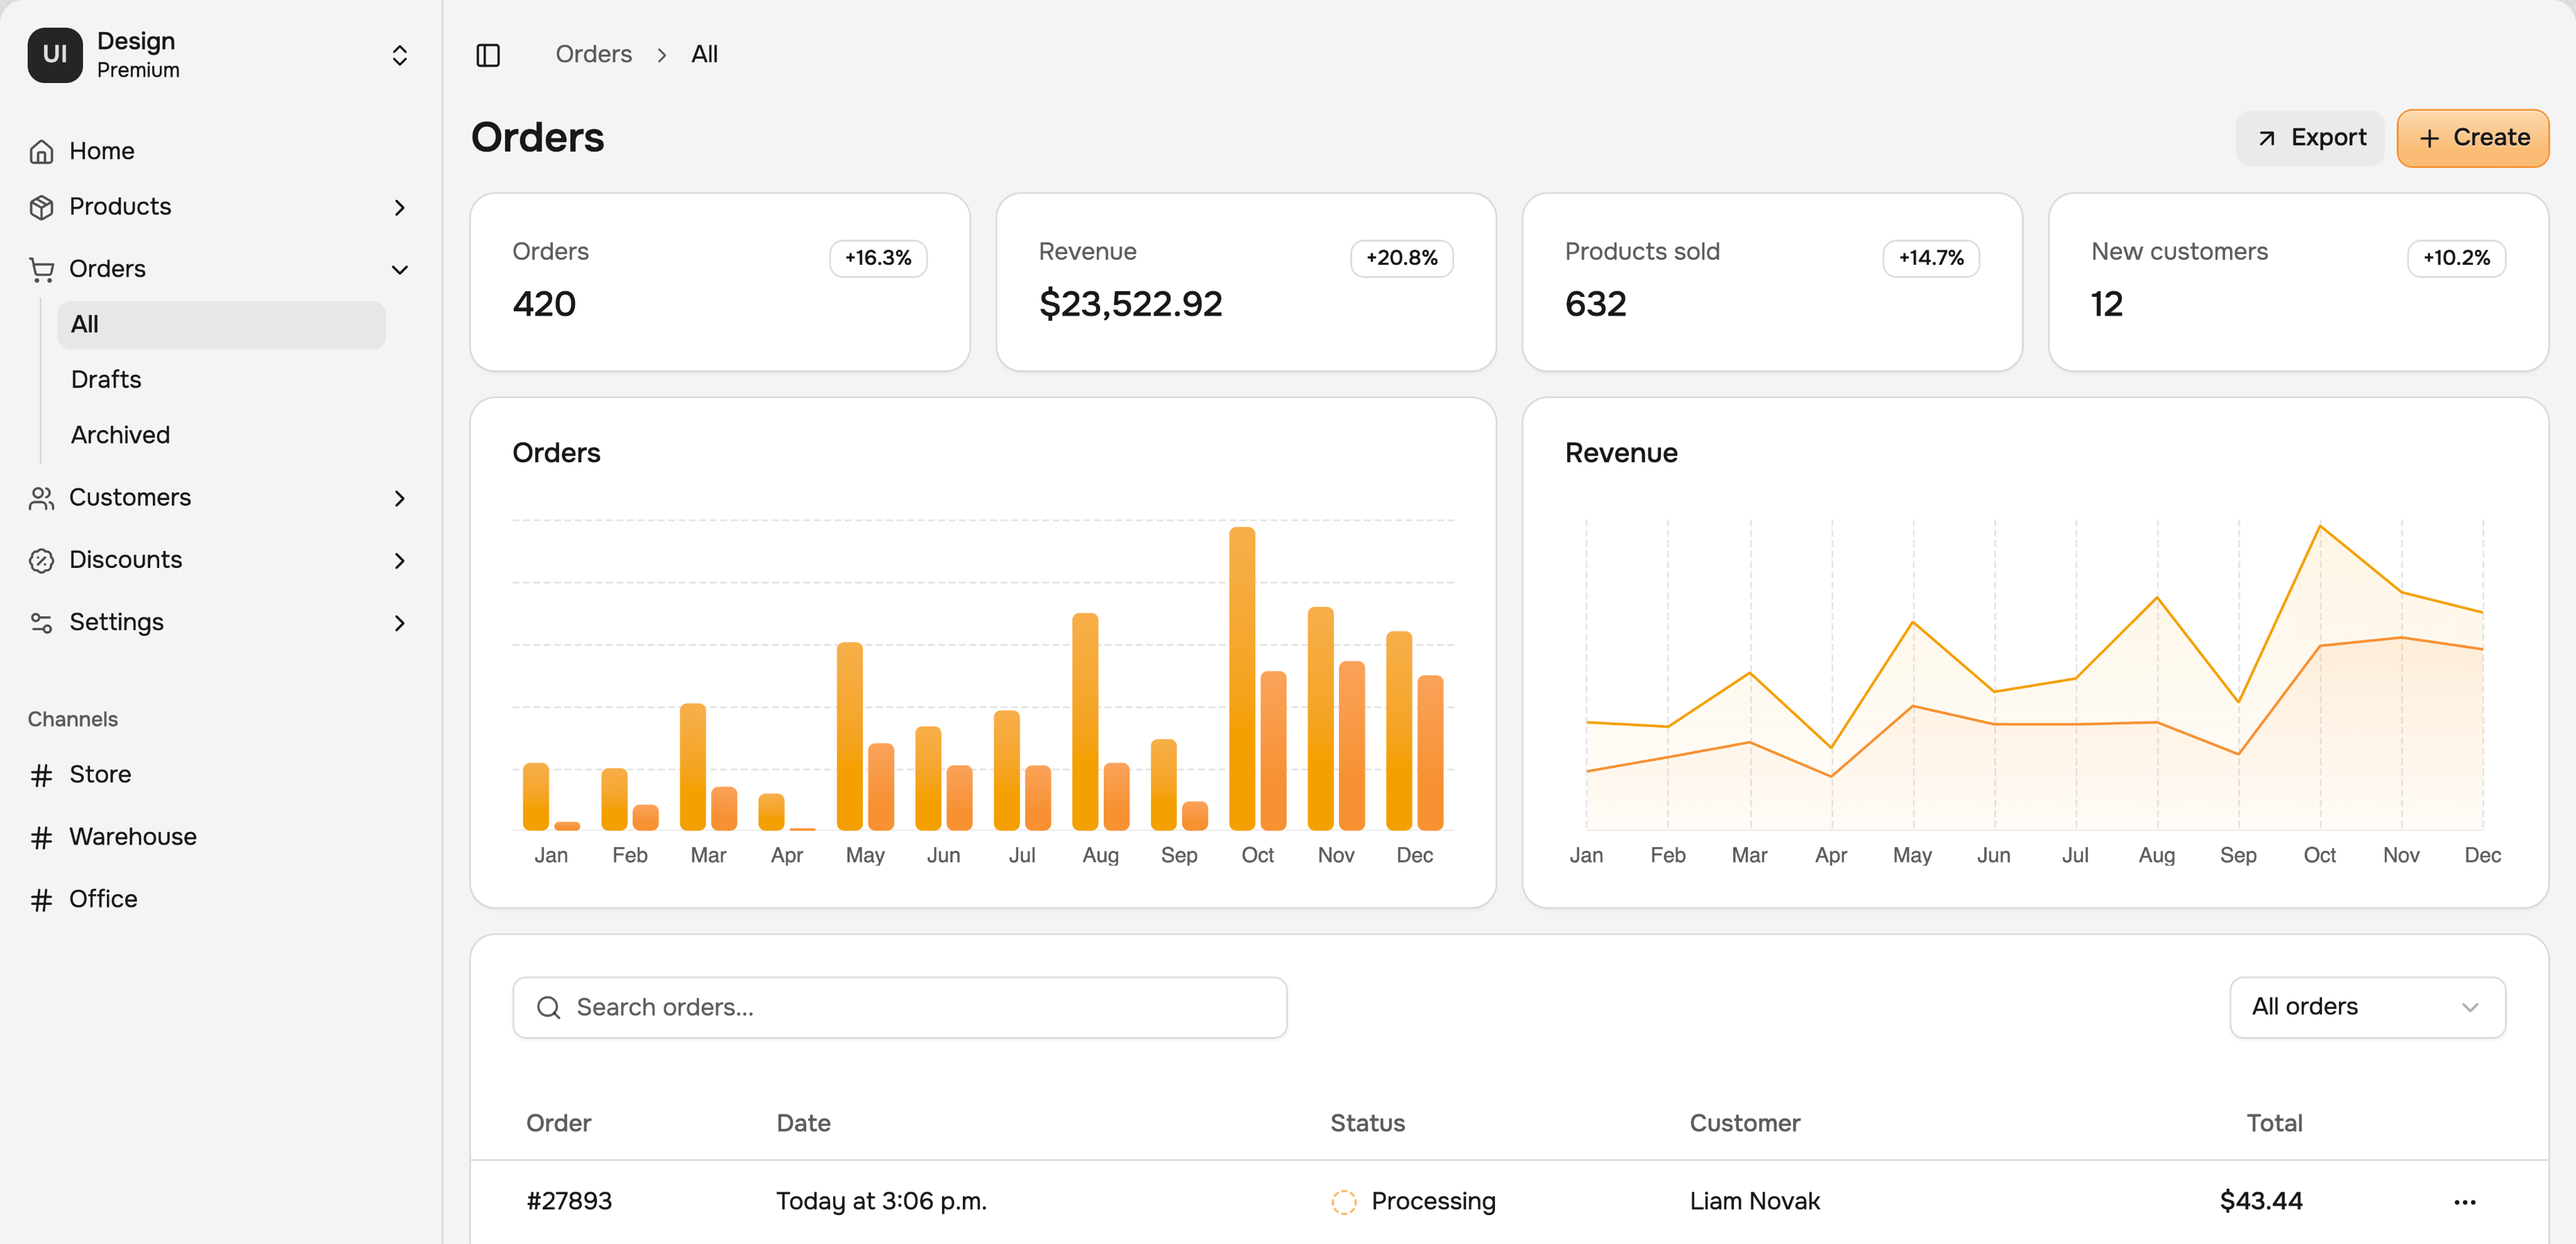Open the All orders dropdown
This screenshot has width=2576, height=1244.
[2366, 1007]
